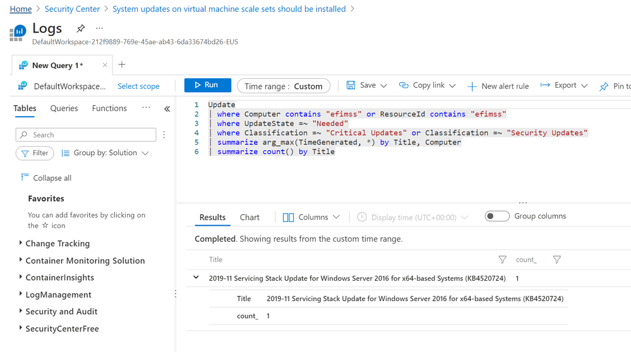
Task: Filter the count_ column with funnel icon
Action: click(557, 259)
